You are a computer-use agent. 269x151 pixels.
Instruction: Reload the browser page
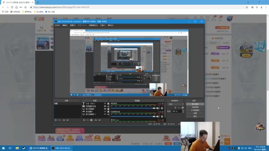(12, 7)
